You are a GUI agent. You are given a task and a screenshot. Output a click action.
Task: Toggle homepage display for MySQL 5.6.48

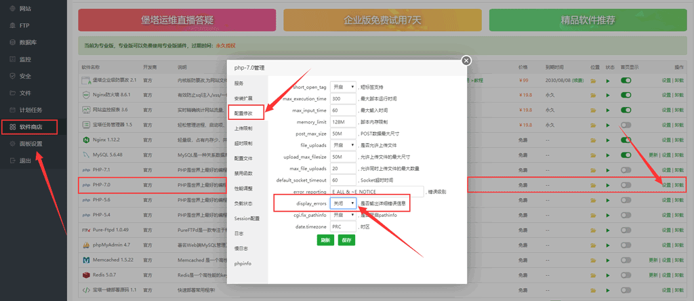(x=626, y=155)
